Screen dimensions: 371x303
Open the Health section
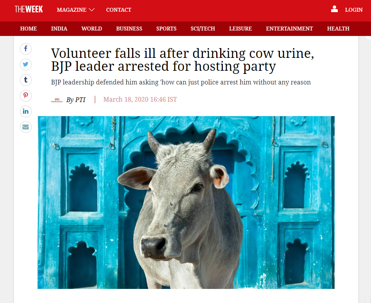pos(338,29)
